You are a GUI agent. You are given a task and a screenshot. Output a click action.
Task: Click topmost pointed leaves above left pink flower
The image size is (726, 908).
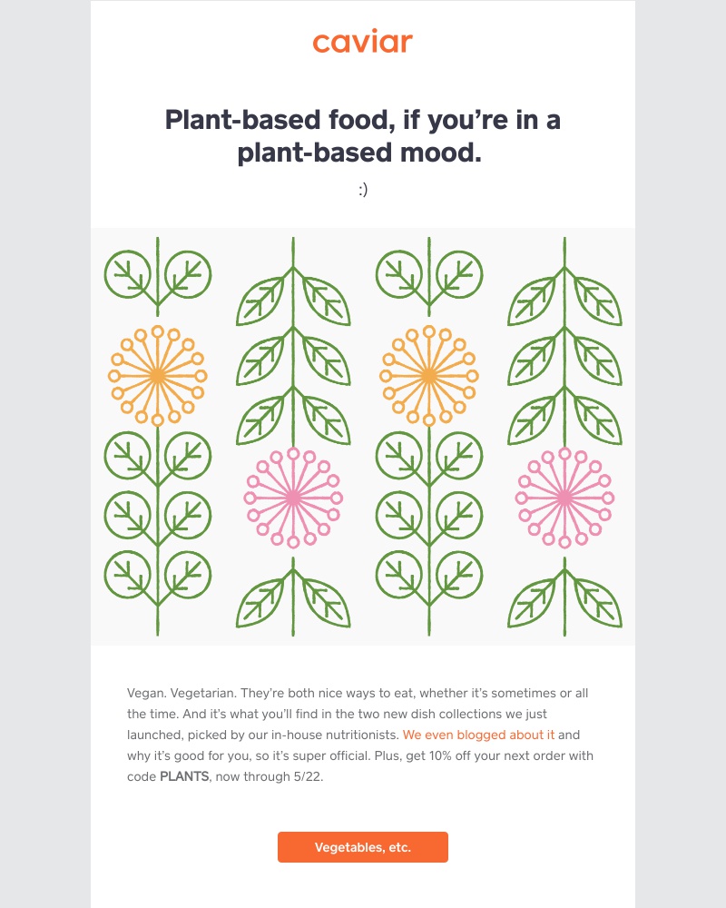click(x=292, y=295)
